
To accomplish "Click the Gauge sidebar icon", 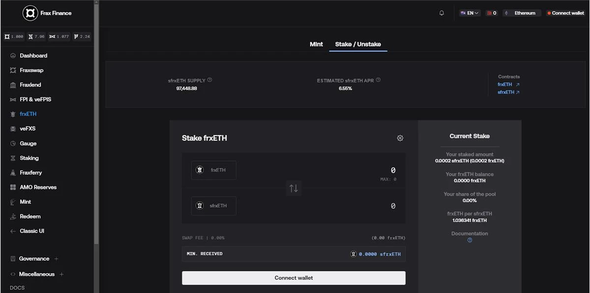I will [x=13, y=143].
